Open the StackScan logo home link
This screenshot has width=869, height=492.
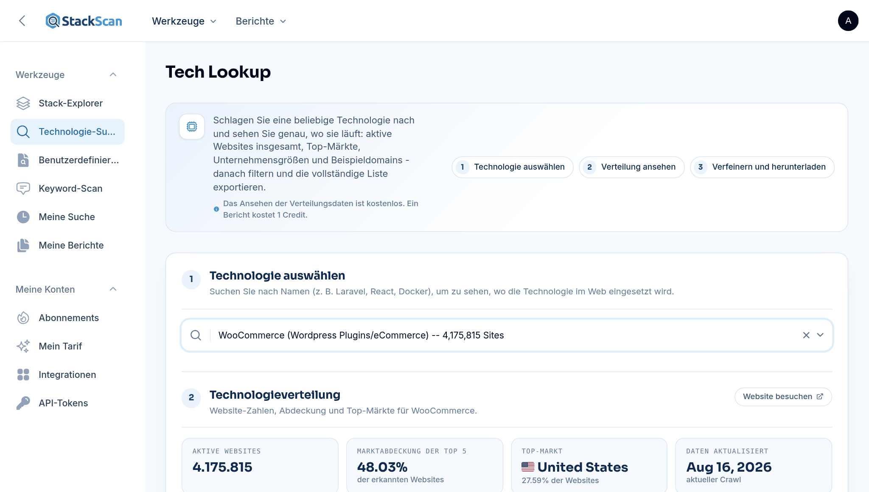(84, 21)
